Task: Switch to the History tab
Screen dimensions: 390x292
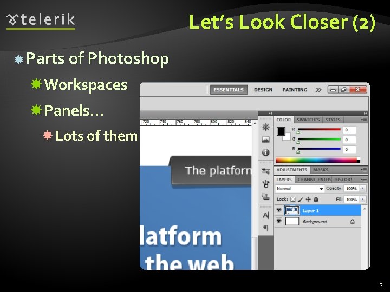Action: [342, 180]
